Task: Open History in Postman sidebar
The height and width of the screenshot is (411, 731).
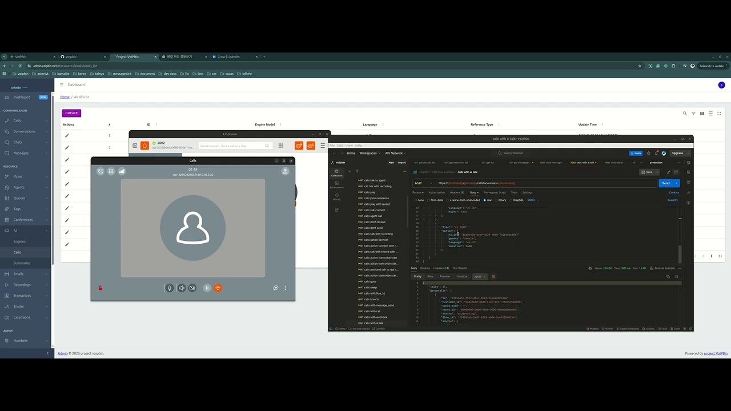Action: 336,196
